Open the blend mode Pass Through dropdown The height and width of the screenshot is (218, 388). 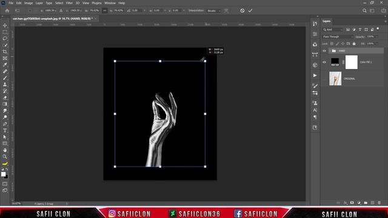tap(338, 36)
